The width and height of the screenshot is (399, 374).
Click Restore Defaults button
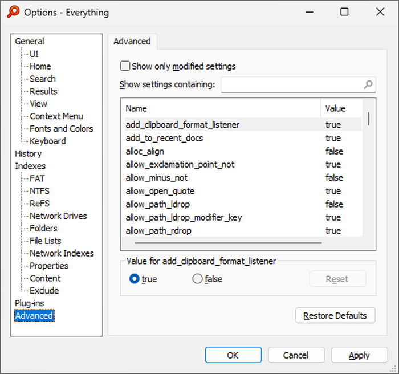click(335, 315)
